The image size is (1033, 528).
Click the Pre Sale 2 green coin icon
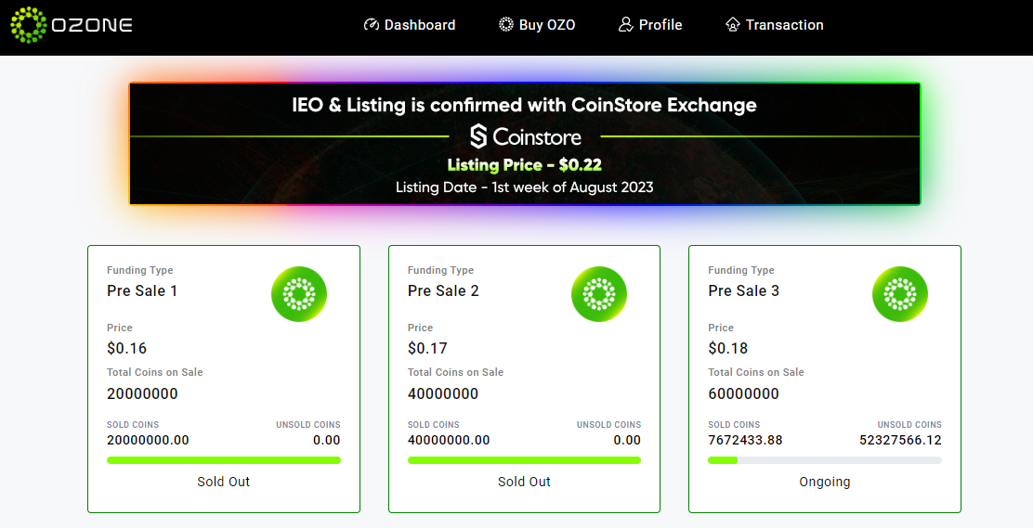(x=599, y=294)
